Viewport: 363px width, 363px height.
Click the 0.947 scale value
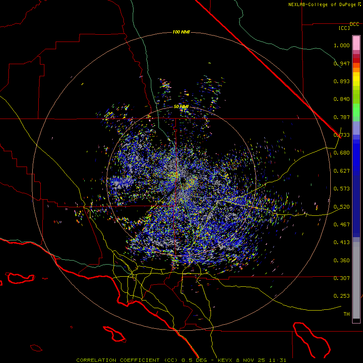tap(342, 63)
